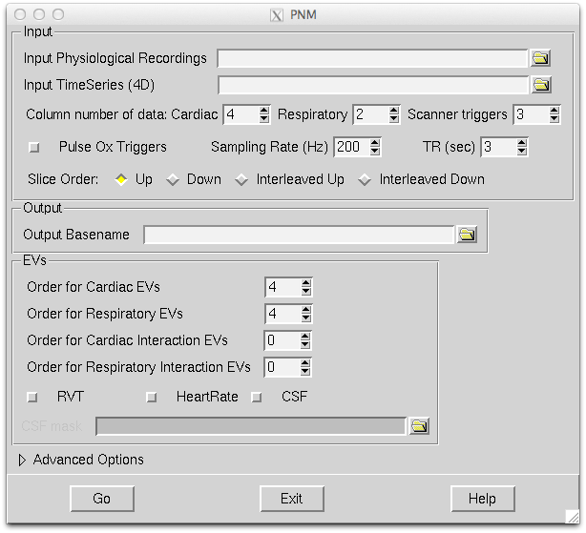
Task: Select Interleaved Down slice order
Action: (365, 179)
